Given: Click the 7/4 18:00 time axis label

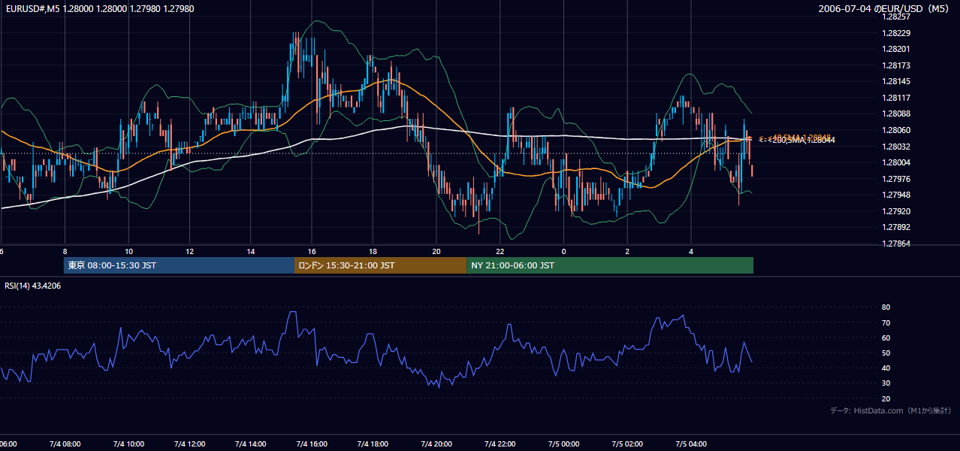Looking at the screenshot, I should tap(373, 443).
